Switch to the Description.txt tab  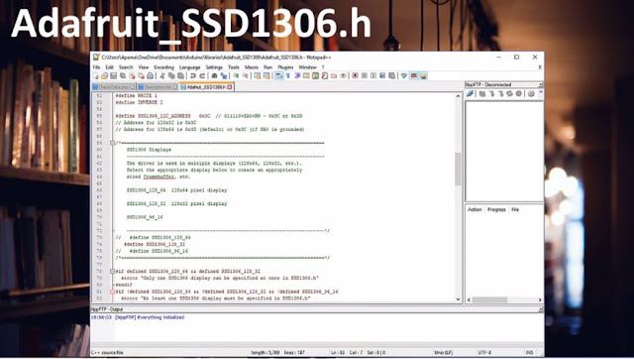coord(158,87)
